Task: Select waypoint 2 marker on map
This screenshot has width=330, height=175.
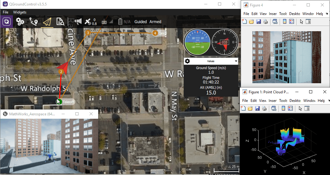Action: tap(61, 72)
